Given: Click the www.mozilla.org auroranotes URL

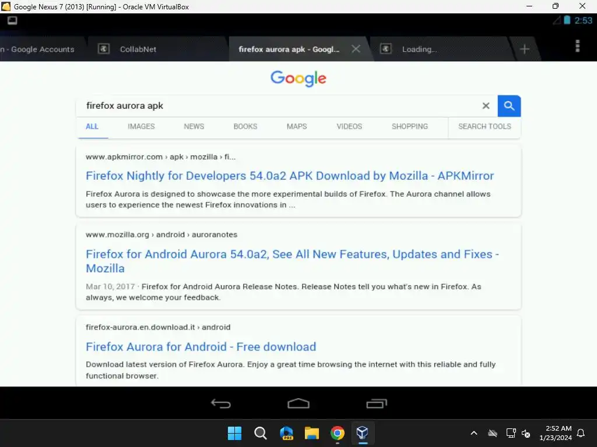Looking at the screenshot, I should (161, 235).
